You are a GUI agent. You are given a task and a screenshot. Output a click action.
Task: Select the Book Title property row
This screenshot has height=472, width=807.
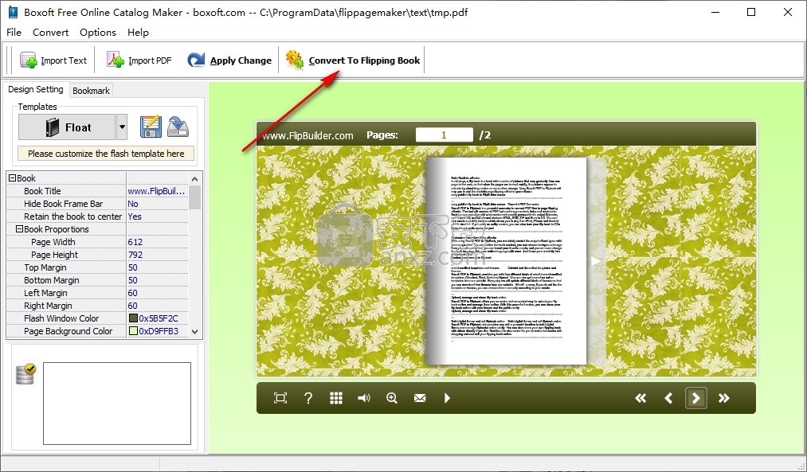[x=97, y=191]
